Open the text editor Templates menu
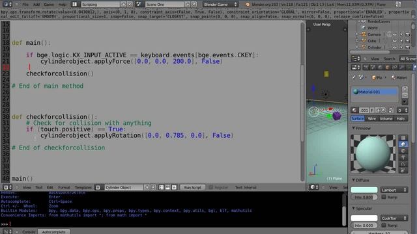 coord(83,187)
